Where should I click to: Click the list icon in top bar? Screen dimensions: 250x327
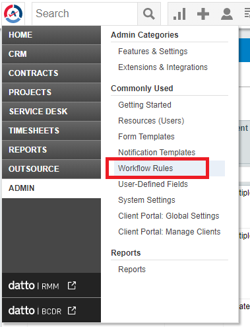pyautogui.click(x=247, y=13)
